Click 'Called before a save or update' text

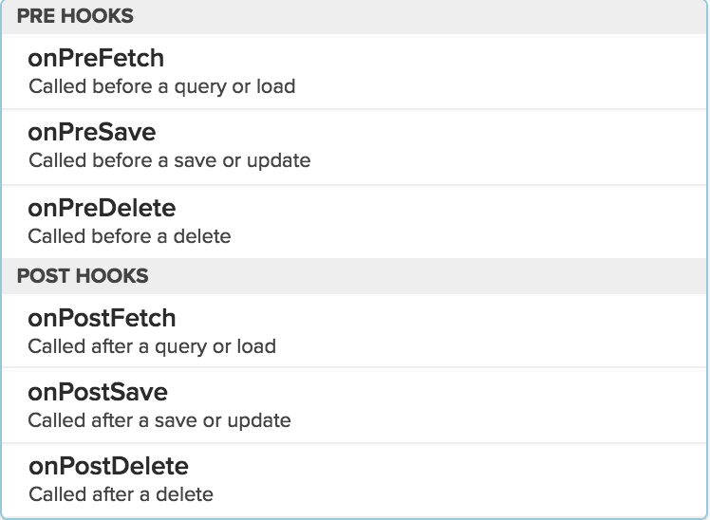pos(169,160)
